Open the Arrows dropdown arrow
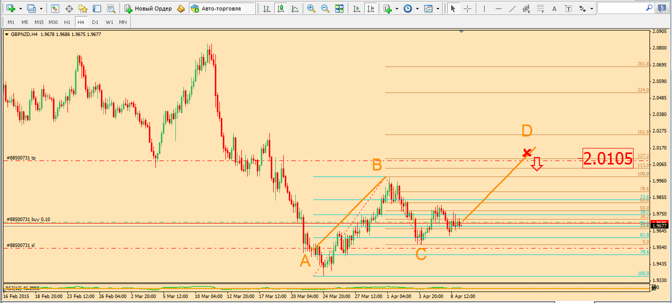 click(592, 9)
